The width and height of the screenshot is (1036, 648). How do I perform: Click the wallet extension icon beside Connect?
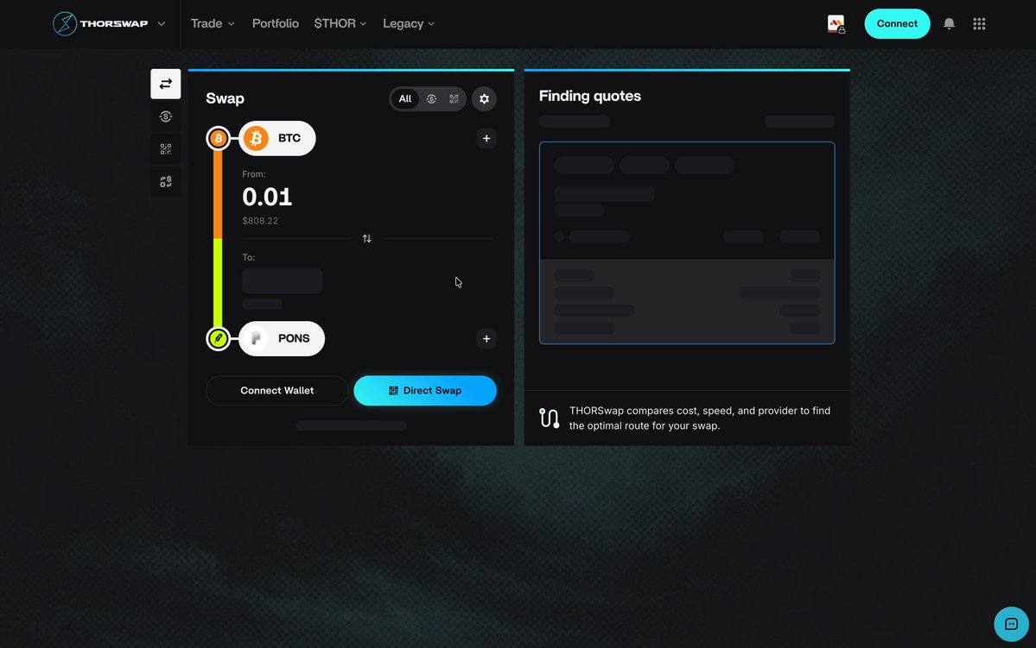point(836,24)
